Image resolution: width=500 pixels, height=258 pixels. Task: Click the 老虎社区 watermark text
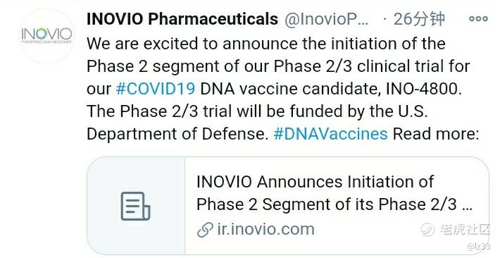click(x=465, y=229)
